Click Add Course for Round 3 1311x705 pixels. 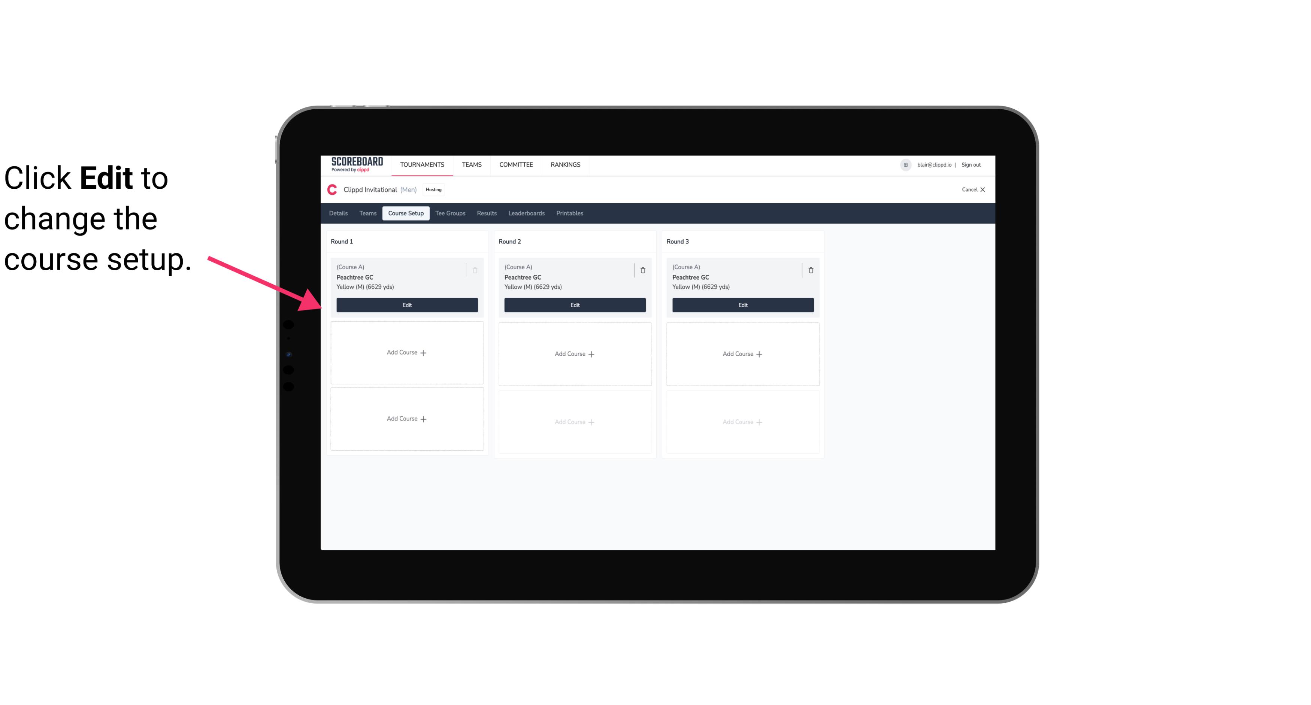742,353
